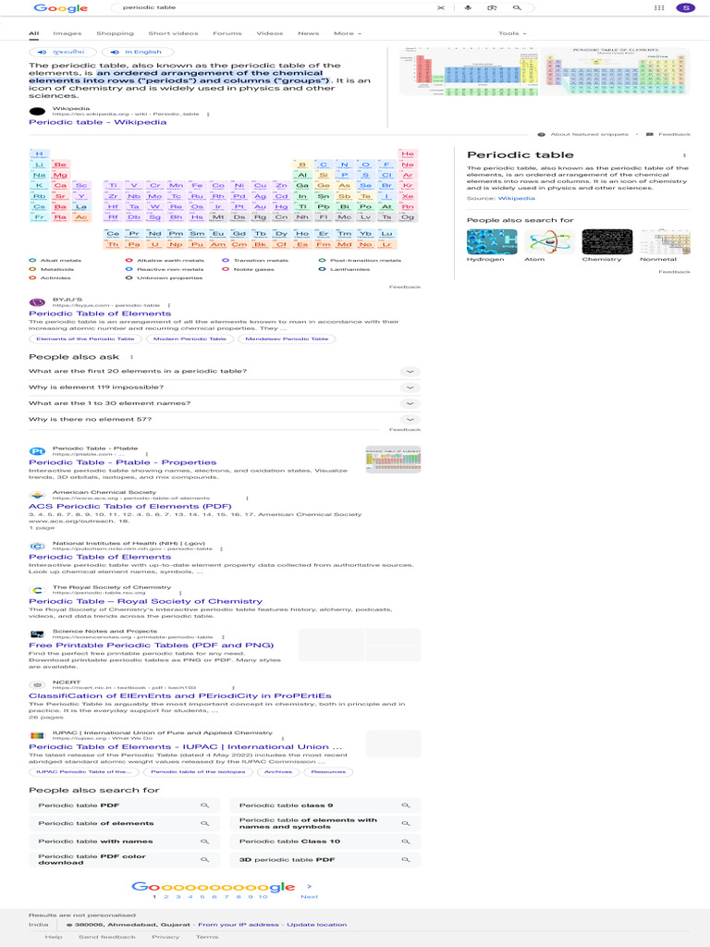This screenshot has width=710, height=947.
Task: Click the Hydrogen H element cell
Action: click(x=39, y=154)
